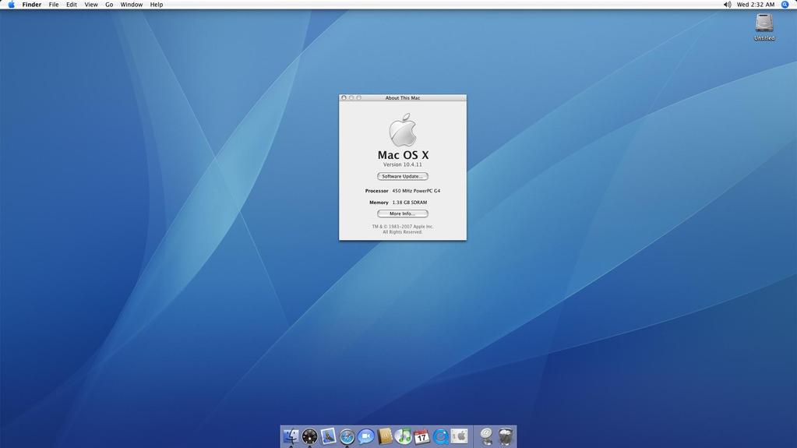Click the About This Mac title bar
The width and height of the screenshot is (797, 448).
coord(403,97)
